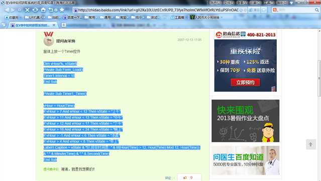Click the thumbs-up like icon below answer
Viewport: 321px width, 181px height.
185,177
